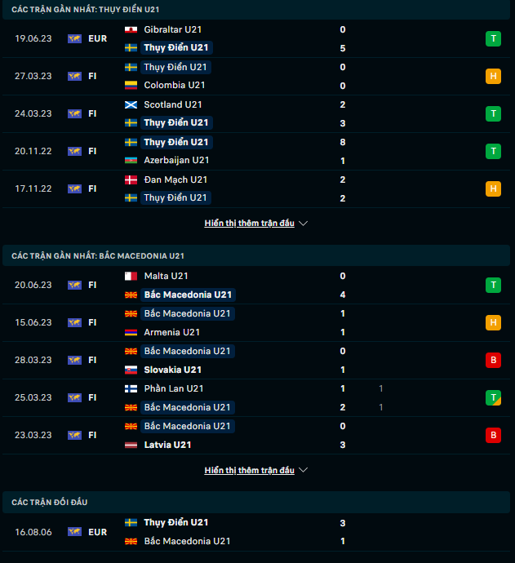Click chevron arrow beside first Hiển thị thêm
This screenshot has height=563, width=515.
click(304, 223)
